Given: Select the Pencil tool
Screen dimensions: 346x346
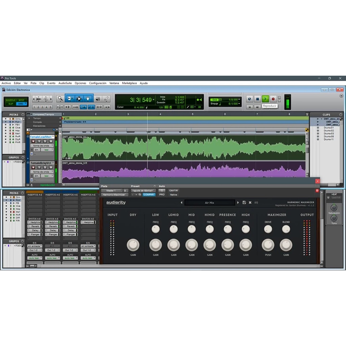Looking at the screenshot, I should click(106, 99).
